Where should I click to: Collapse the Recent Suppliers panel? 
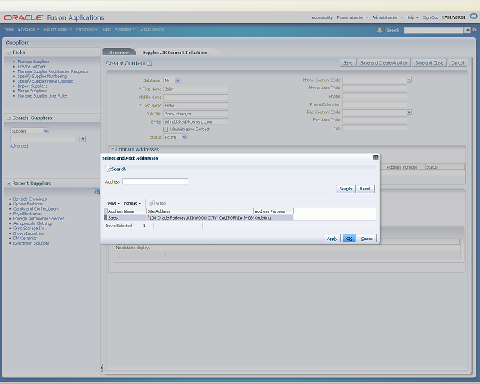[9, 184]
